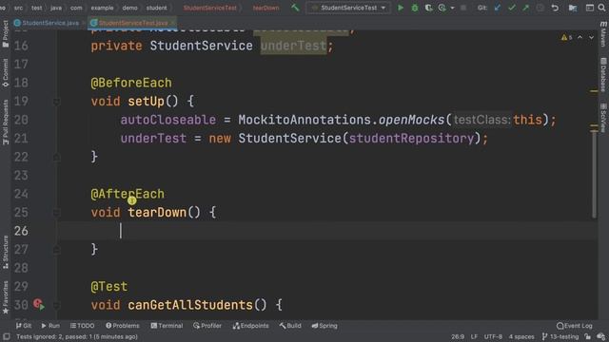
Task: Run StudentServiceTest with the green play icon
Action: [400, 8]
